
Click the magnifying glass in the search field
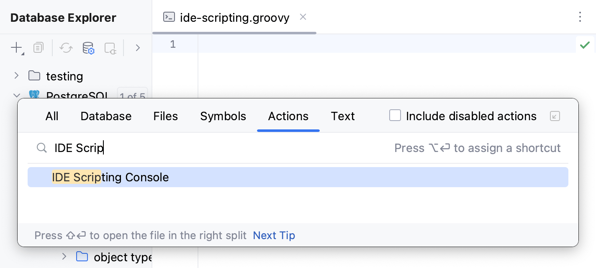click(41, 148)
